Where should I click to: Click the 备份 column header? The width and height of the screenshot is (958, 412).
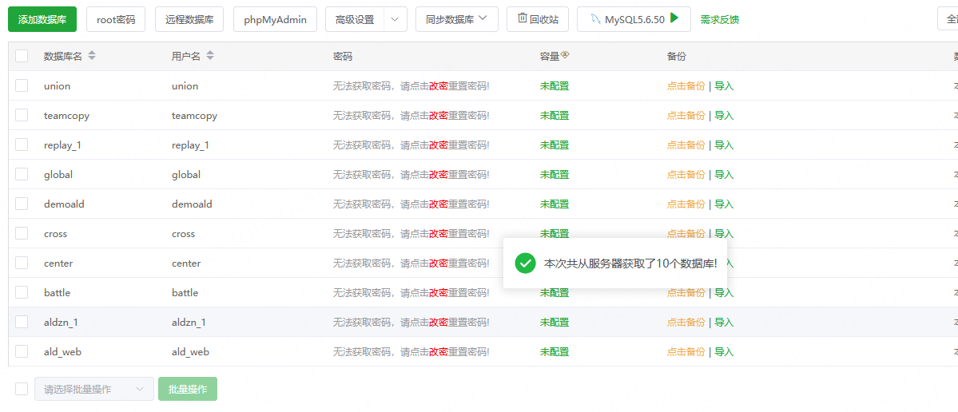(676, 56)
